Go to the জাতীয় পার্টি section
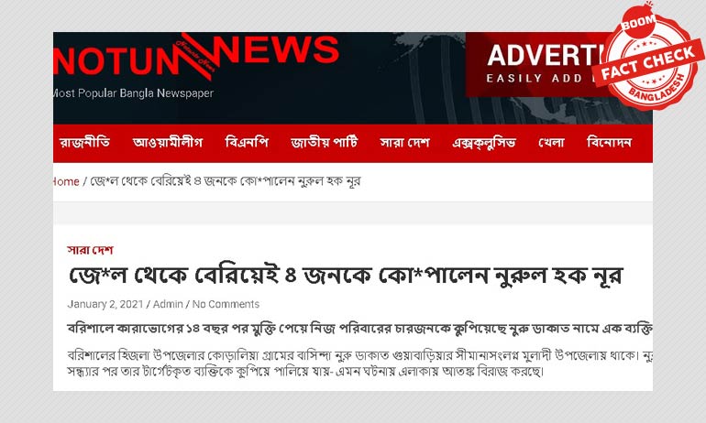Viewport: 706px width, 423px height. click(325, 143)
